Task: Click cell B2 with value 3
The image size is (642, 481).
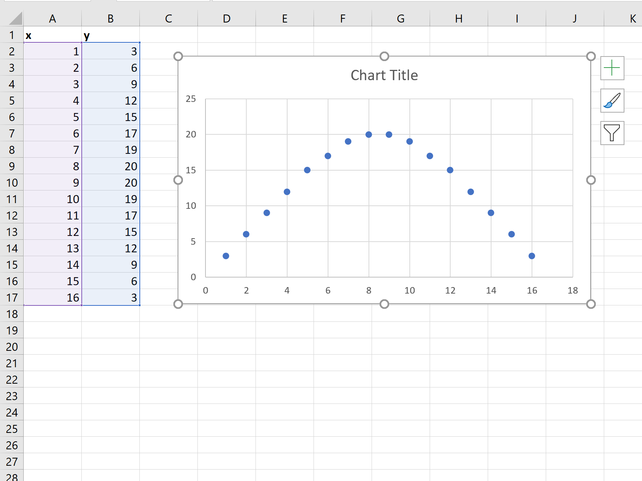Action: pos(111,51)
